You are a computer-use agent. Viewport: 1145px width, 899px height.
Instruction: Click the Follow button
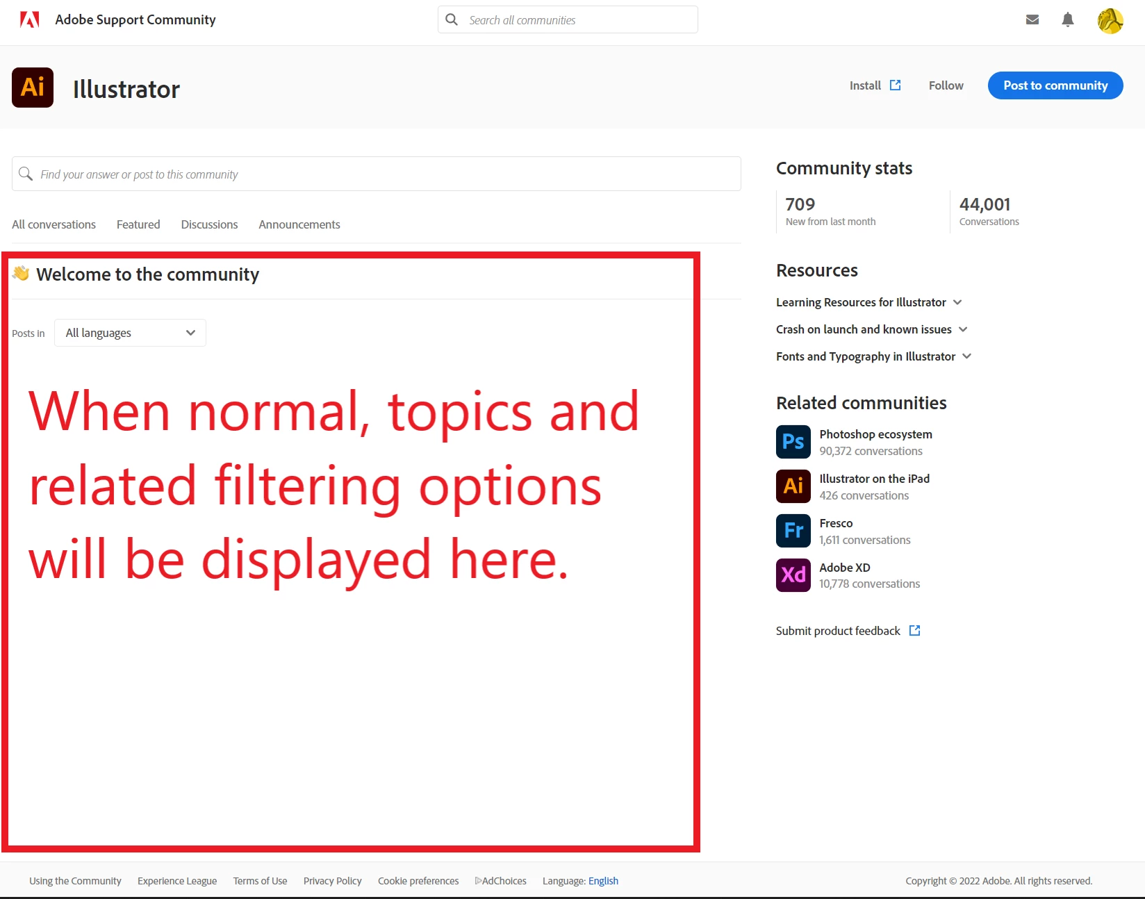pyautogui.click(x=946, y=85)
